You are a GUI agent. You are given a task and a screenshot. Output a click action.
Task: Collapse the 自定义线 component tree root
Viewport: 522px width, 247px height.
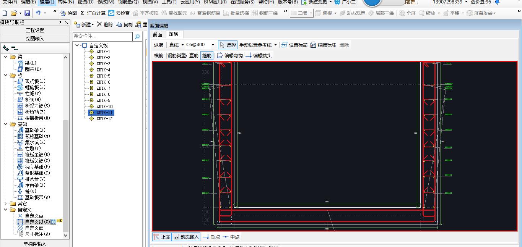[x=78, y=45]
